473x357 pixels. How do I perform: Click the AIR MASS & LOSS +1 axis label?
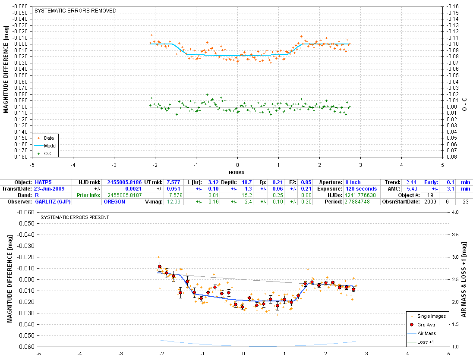click(x=464, y=279)
